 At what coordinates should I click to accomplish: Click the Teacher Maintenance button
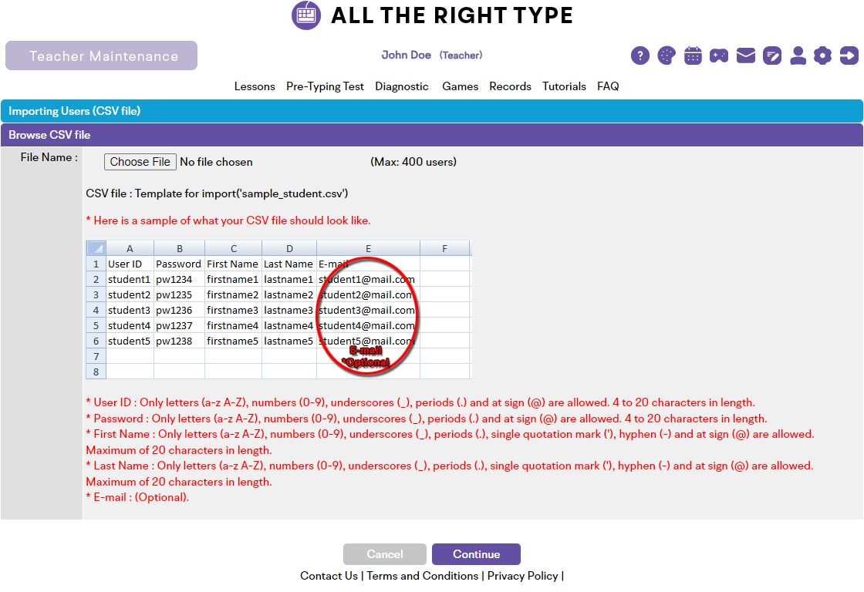coord(101,55)
